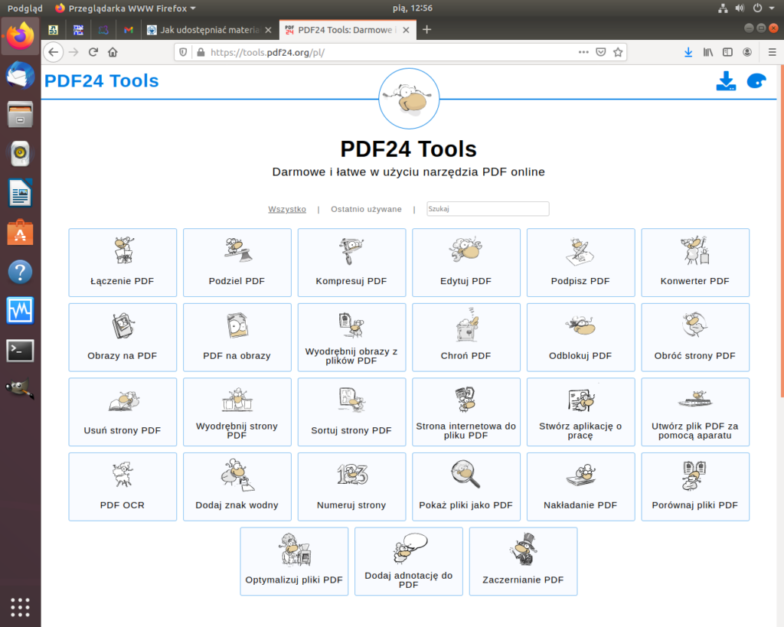Image resolution: width=784 pixels, height=627 pixels.
Task: Click the PDF24 Tools header link
Action: 102,81
